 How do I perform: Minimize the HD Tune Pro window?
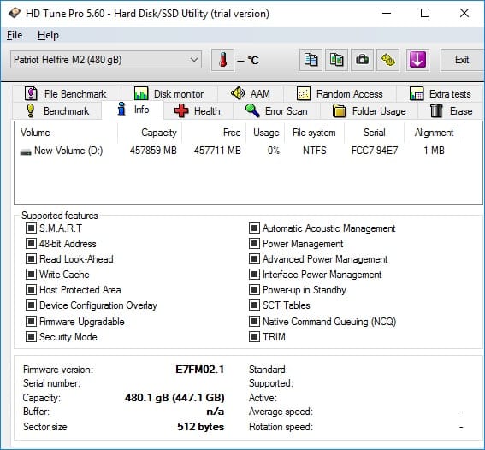[x=387, y=14]
